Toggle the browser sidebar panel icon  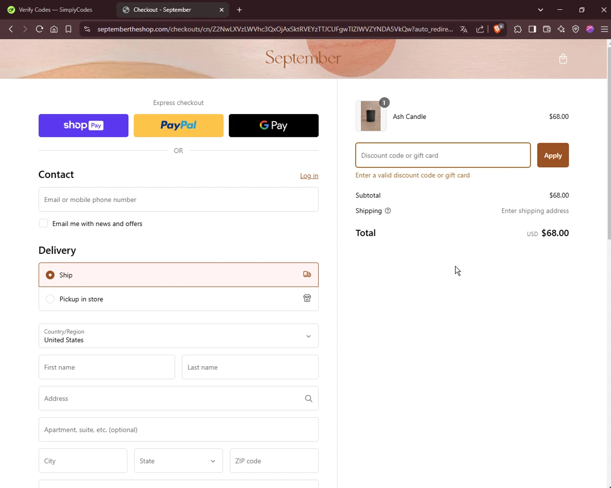pyautogui.click(x=532, y=29)
